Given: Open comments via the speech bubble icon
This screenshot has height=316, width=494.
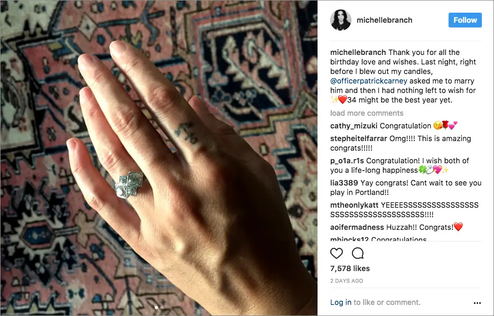Looking at the screenshot, I should click(x=358, y=253).
